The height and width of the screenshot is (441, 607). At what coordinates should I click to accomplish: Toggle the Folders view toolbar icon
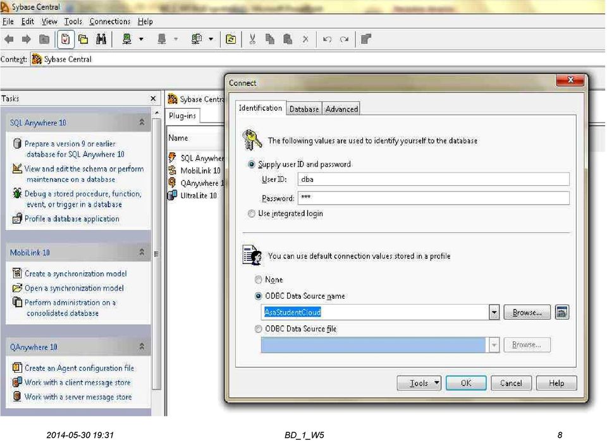click(83, 39)
